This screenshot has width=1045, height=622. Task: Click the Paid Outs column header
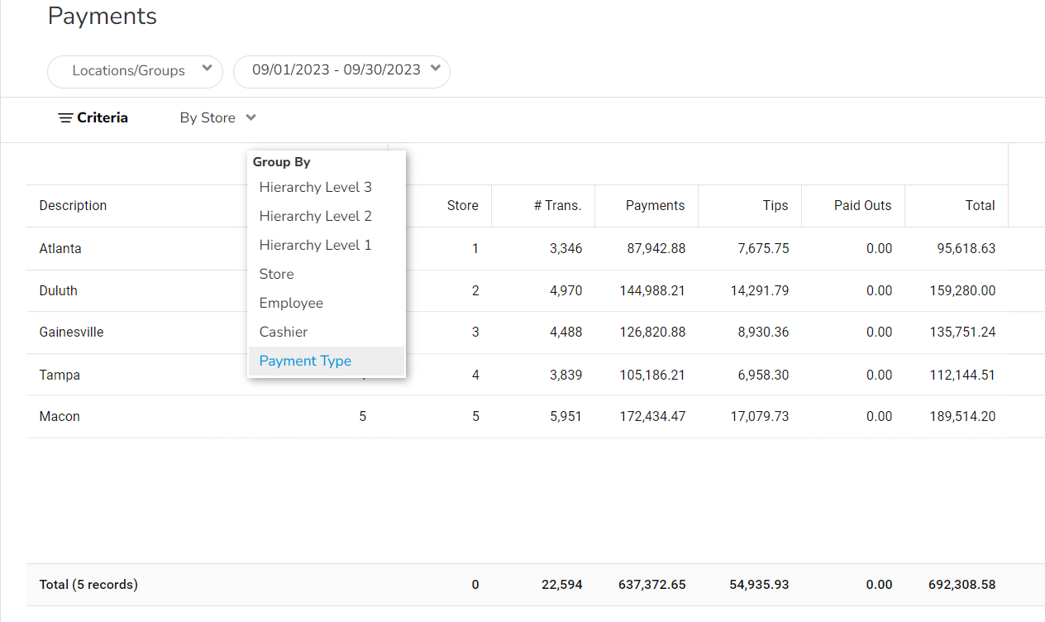click(862, 206)
